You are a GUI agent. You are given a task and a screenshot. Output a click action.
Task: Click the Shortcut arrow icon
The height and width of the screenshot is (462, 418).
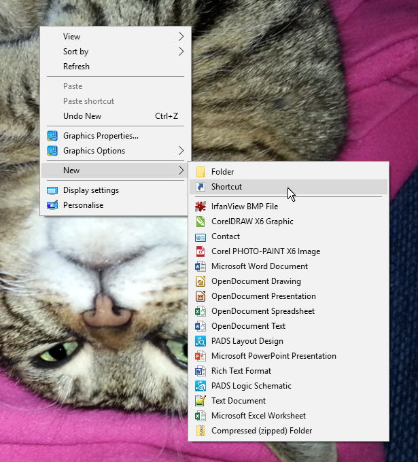tap(201, 187)
